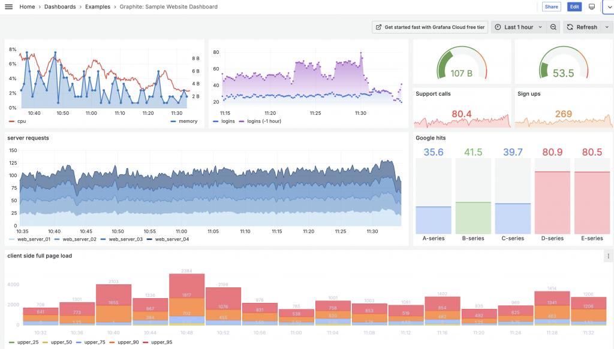Viewport: 614px width, 349px height.
Task: Open the Last 1 hour time picker
Action: pos(519,27)
